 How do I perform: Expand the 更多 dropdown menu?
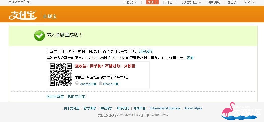[249, 2]
